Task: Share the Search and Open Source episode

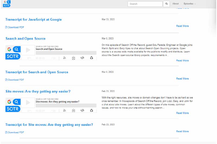Action: pos(92,58)
